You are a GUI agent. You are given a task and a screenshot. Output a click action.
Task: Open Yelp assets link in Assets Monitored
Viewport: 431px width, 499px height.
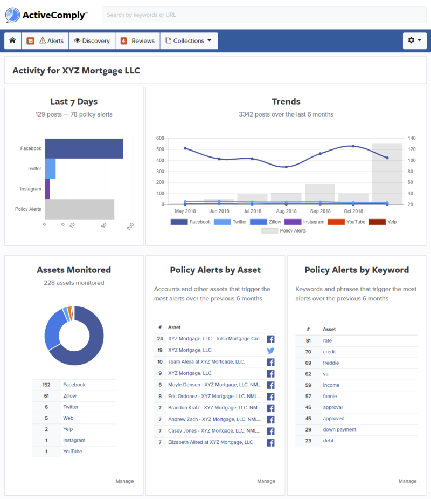(x=68, y=429)
